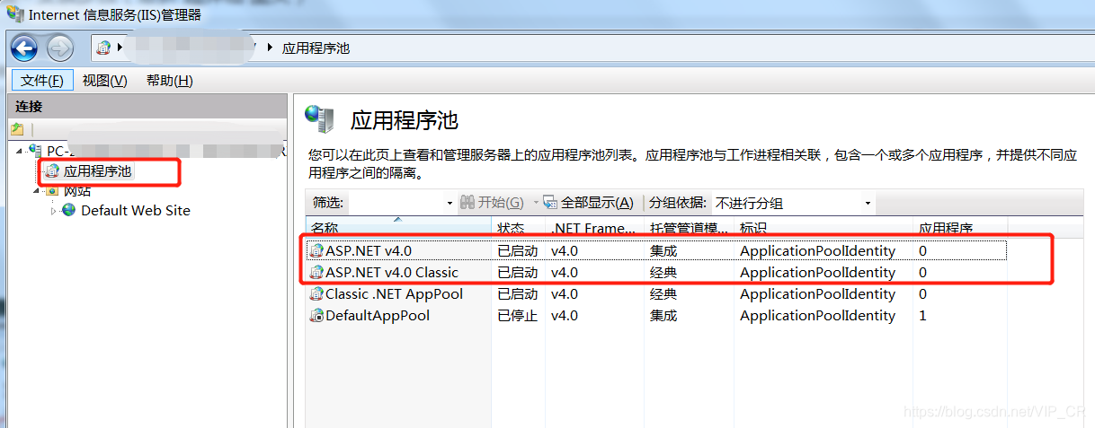Open the 筛选 filter dropdown arrow

[x=450, y=204]
